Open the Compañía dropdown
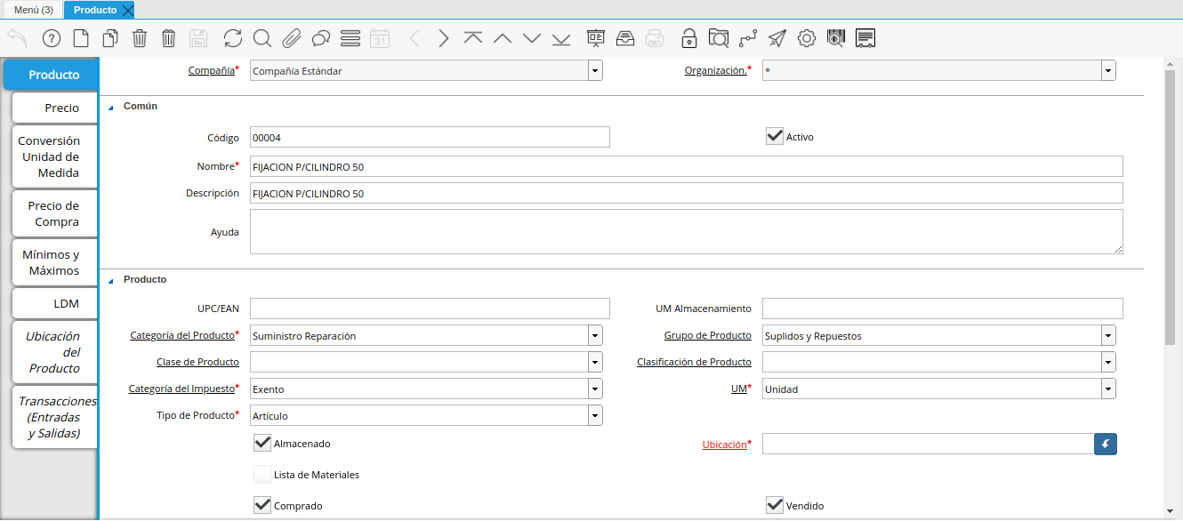Viewport: 1183px width, 521px height. [x=595, y=70]
